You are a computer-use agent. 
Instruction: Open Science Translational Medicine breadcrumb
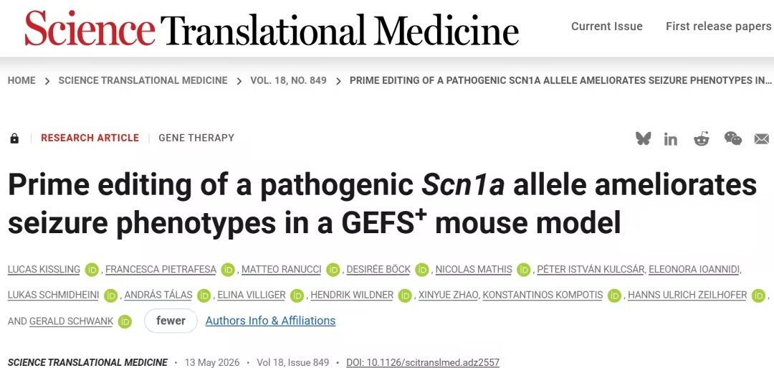tap(143, 80)
